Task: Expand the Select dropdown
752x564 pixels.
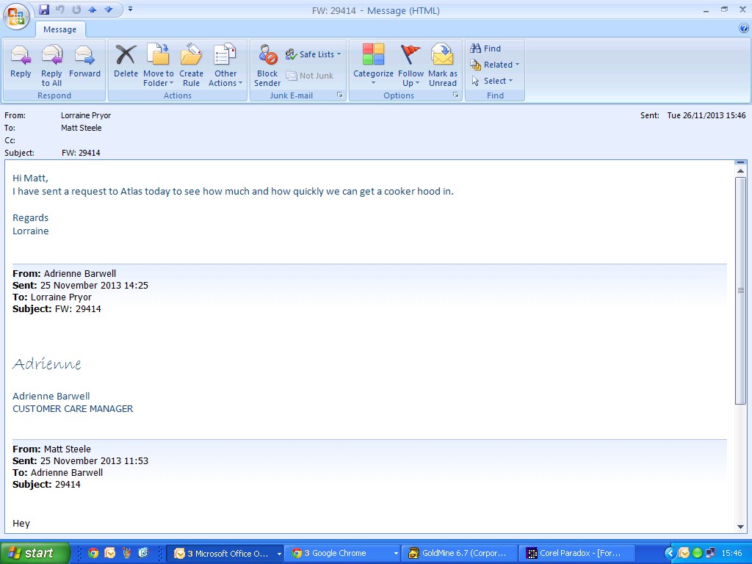Action: [491, 81]
